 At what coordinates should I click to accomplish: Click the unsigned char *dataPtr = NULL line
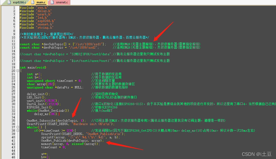click(55, 87)
